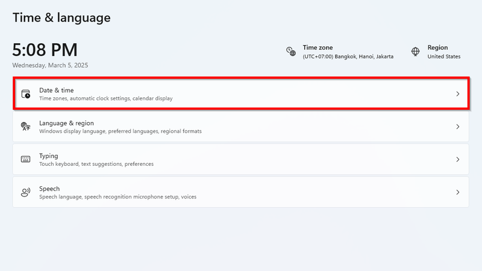Click the Typing keyboard icon
Screen dimensions: 482x271
[25, 159]
